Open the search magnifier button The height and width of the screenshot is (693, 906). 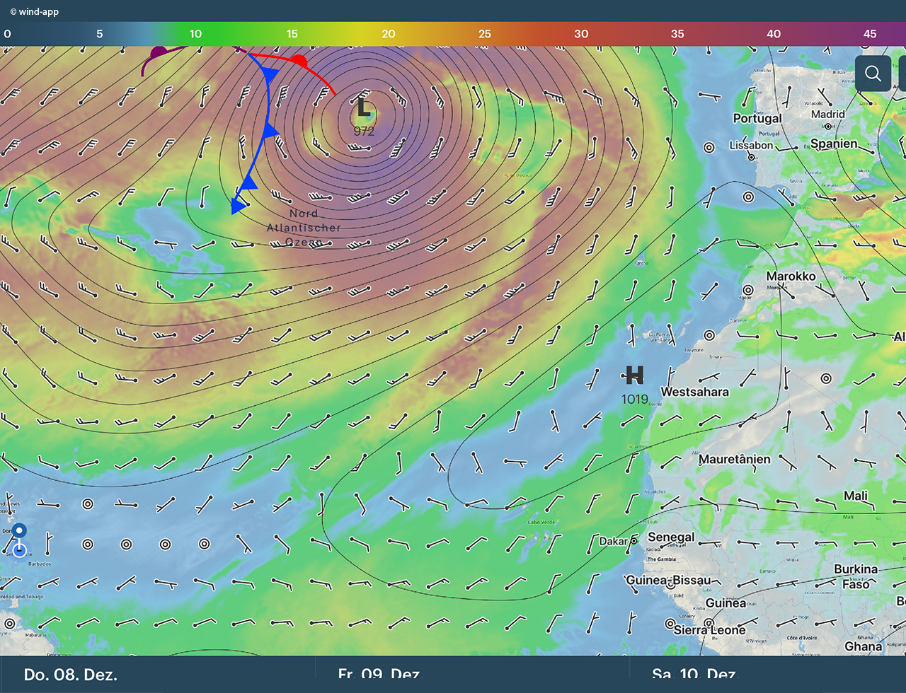(x=873, y=73)
